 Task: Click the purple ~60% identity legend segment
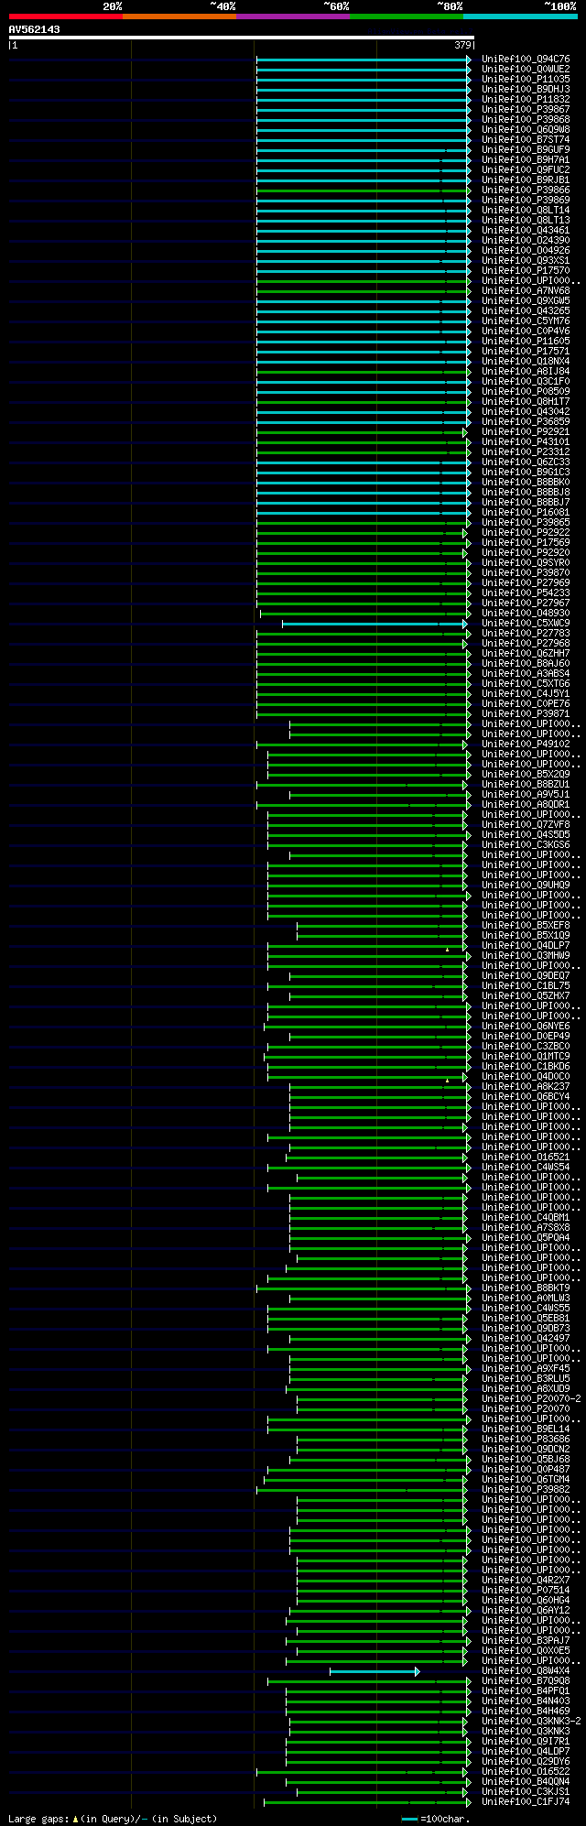(293, 16)
